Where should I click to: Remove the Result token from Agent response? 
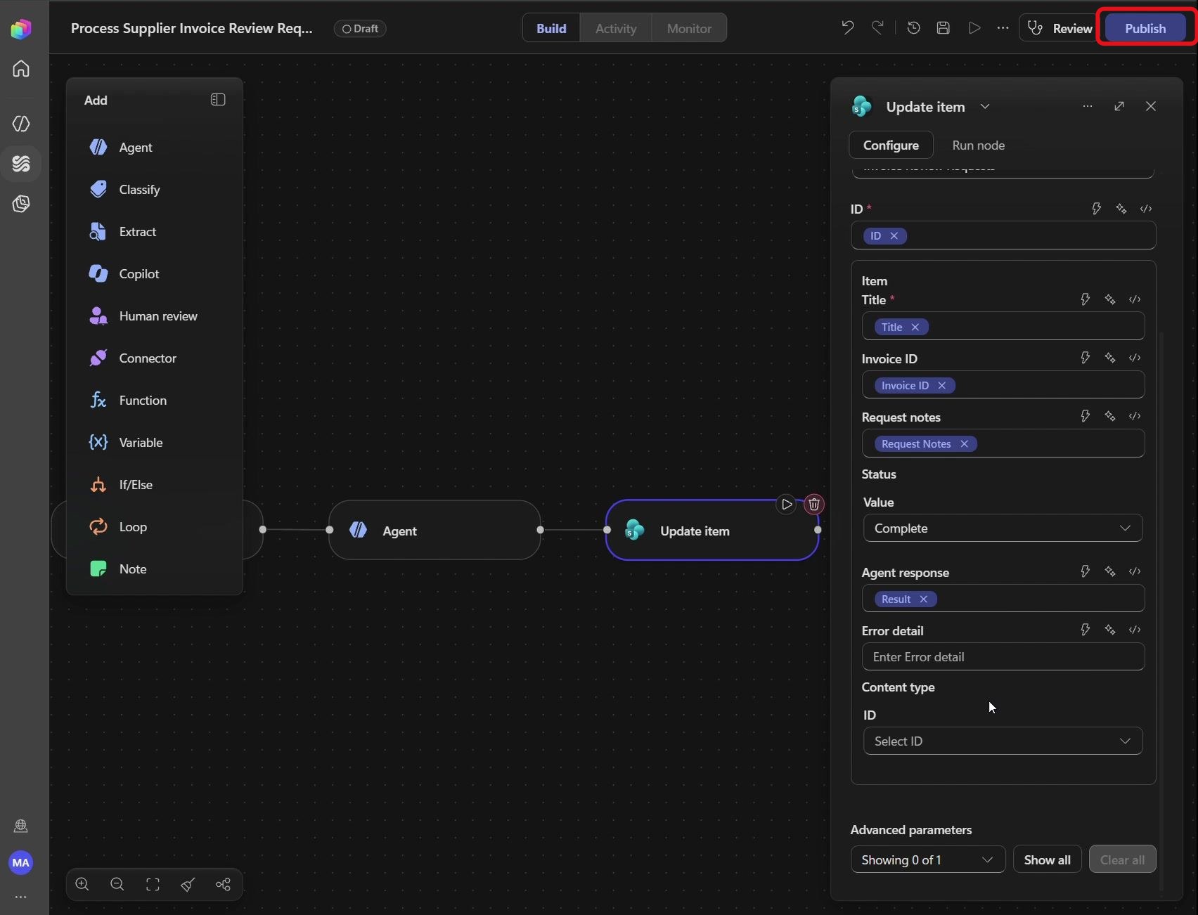click(x=923, y=599)
